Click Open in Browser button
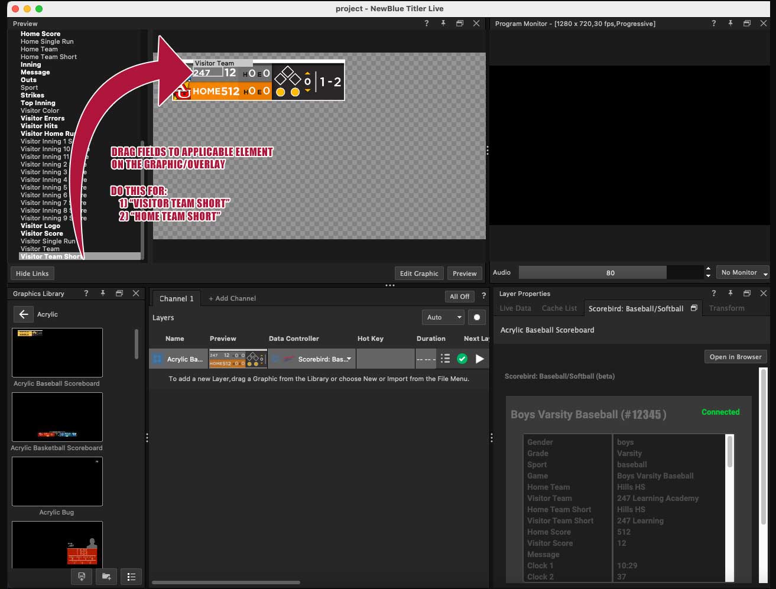Viewport: 776px width, 589px height. [735, 357]
